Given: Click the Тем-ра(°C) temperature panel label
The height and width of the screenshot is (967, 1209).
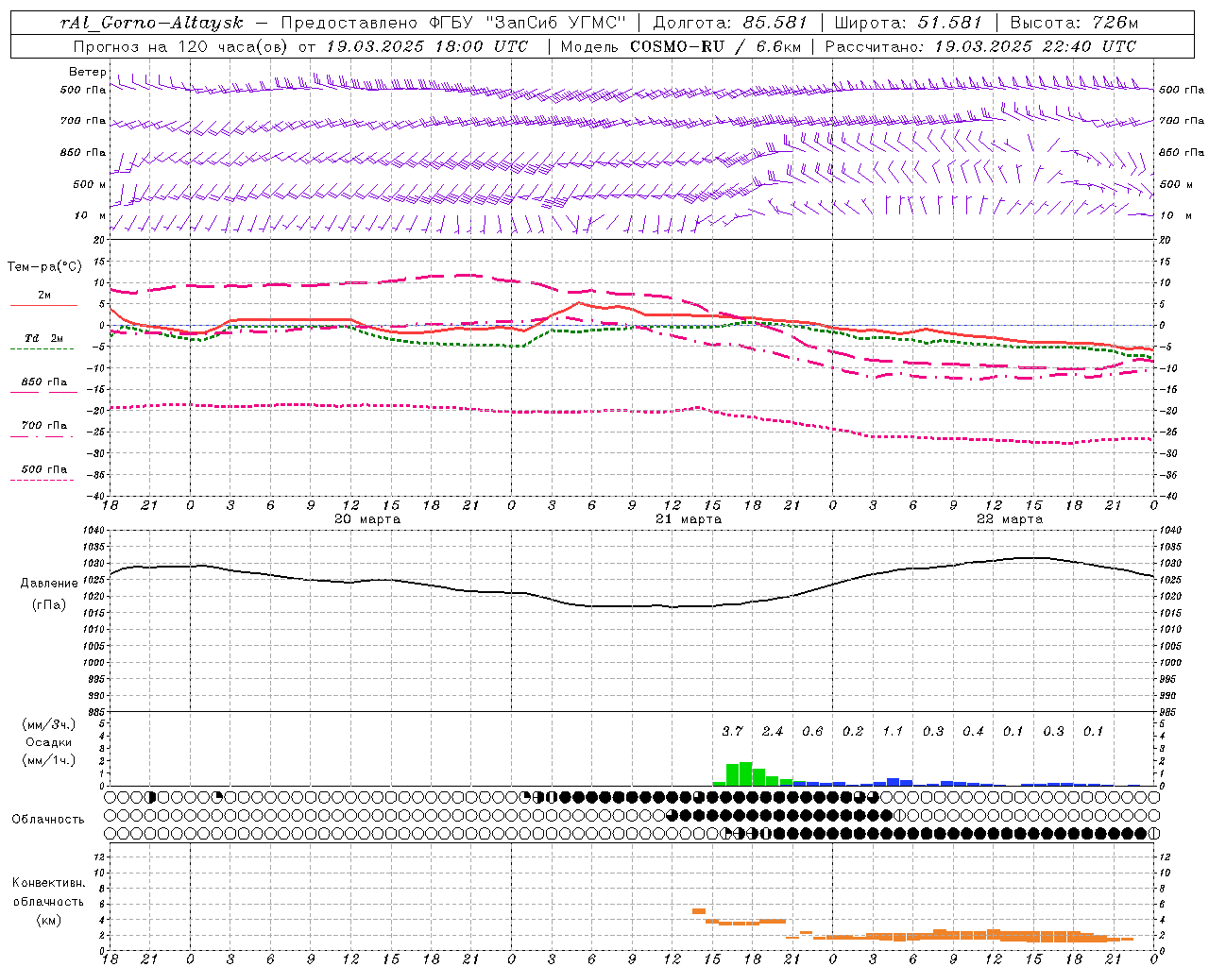Looking at the screenshot, I should click(x=44, y=267).
